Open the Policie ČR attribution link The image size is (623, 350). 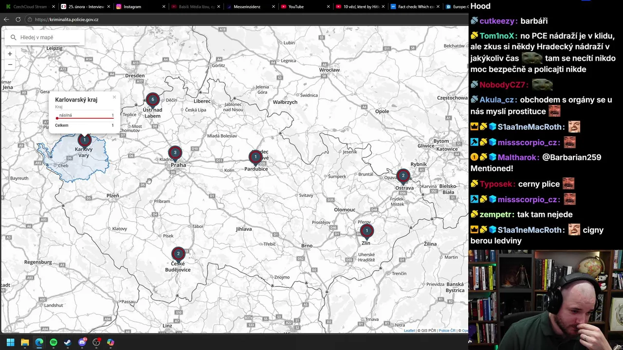point(447,331)
